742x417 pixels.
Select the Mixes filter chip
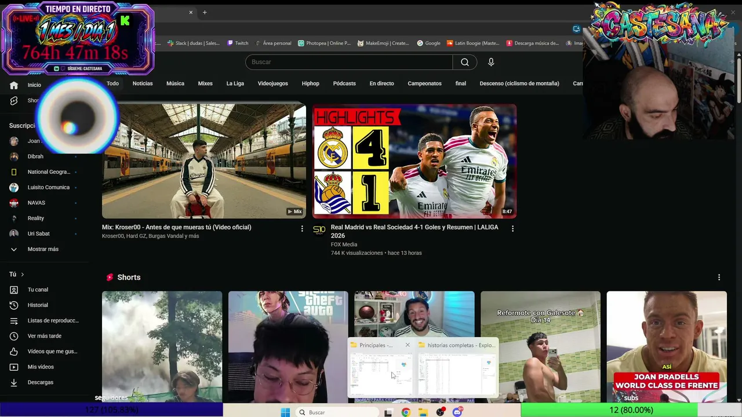205,83
